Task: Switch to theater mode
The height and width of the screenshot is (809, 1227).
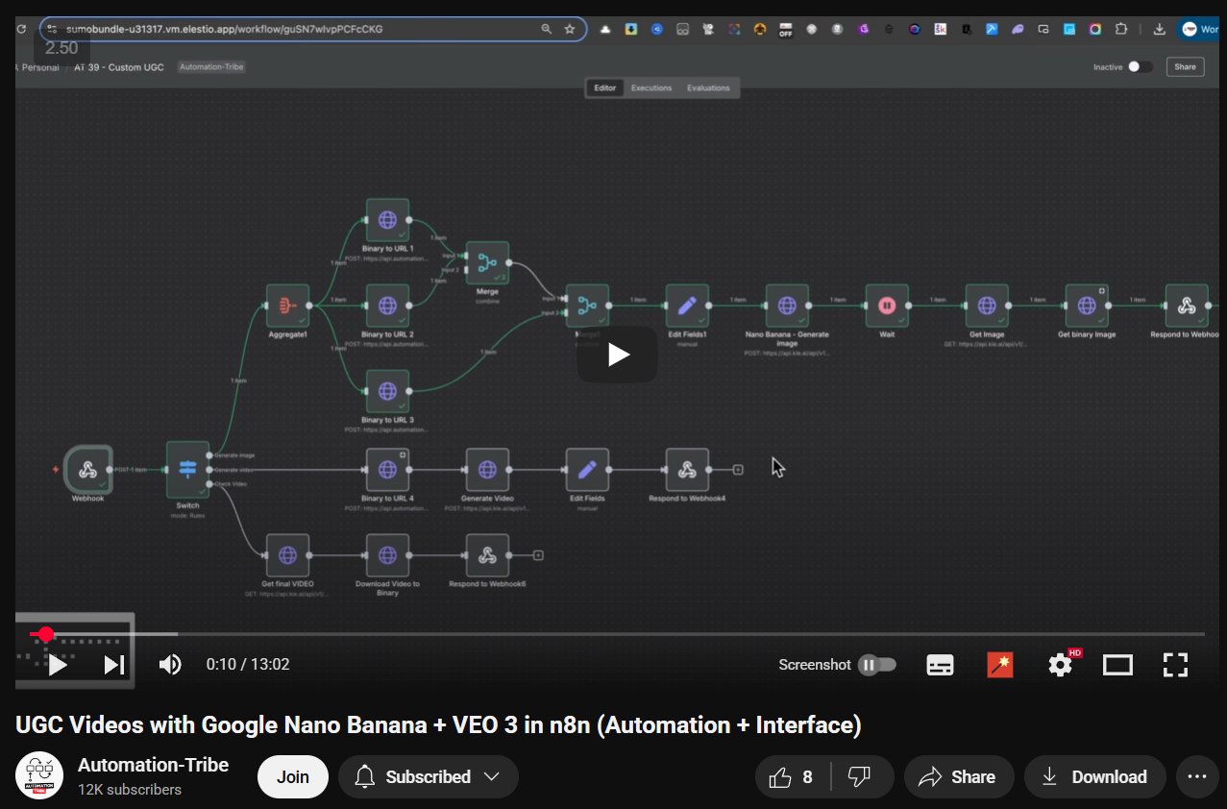Action: (x=1117, y=665)
